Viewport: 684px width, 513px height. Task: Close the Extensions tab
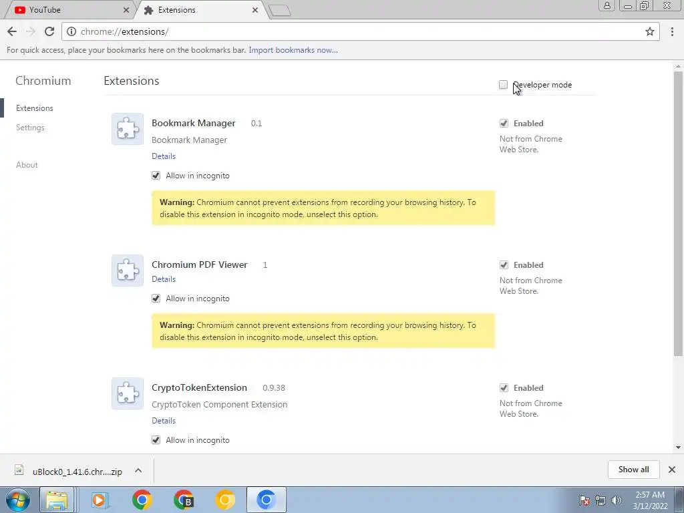(255, 9)
